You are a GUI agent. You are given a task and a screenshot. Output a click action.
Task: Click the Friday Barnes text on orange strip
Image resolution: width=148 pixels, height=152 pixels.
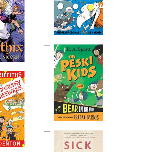[86, 117]
